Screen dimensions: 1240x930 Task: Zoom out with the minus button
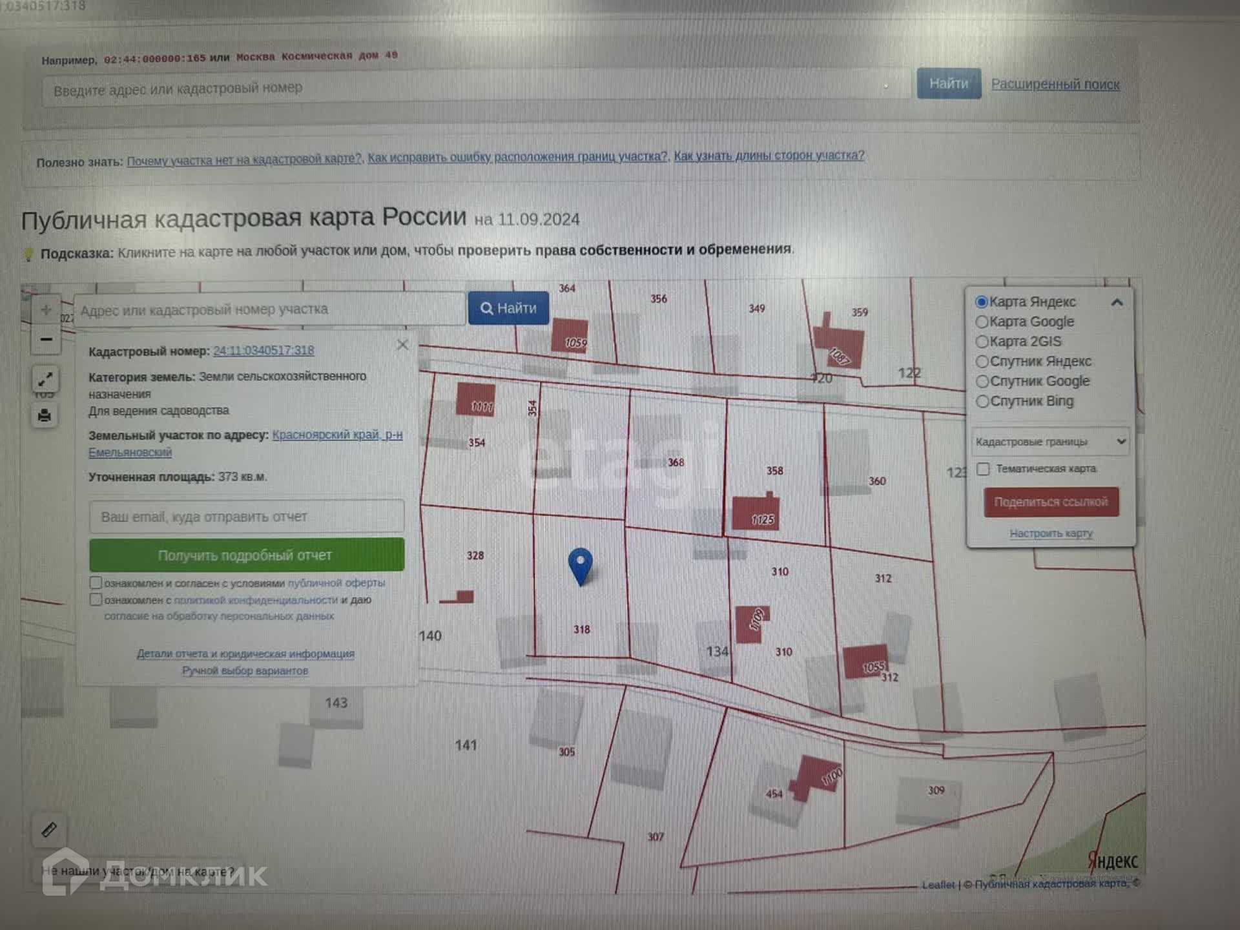[46, 339]
